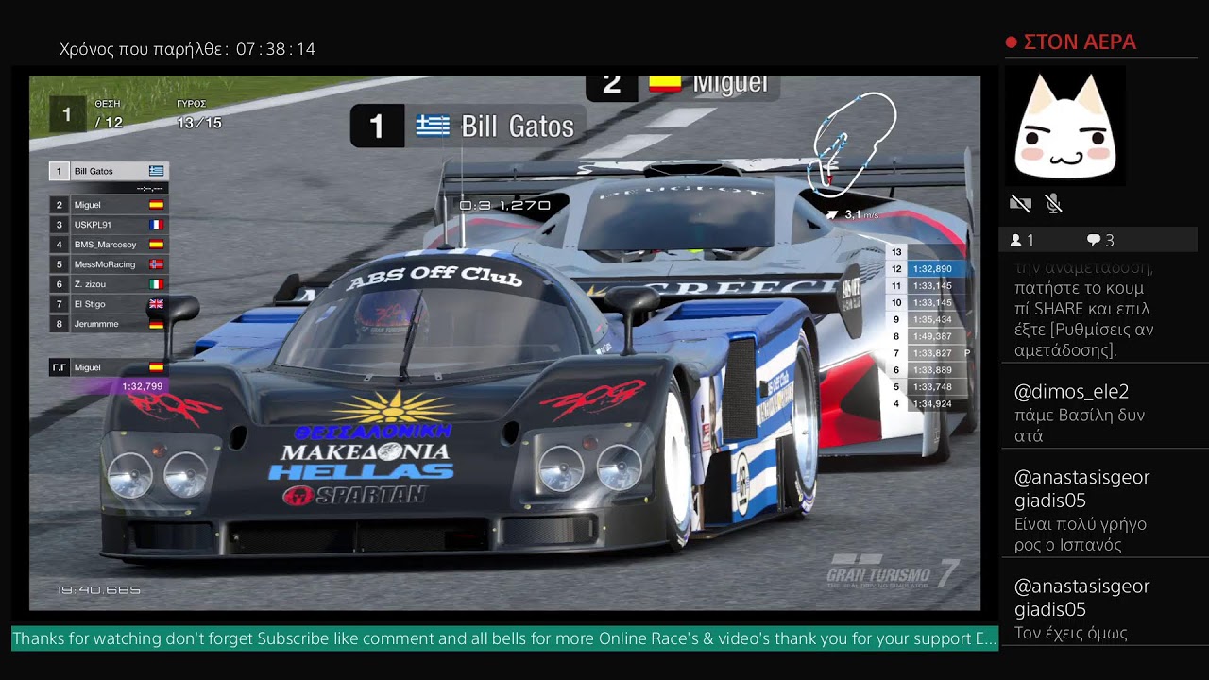The height and width of the screenshot is (680, 1209).
Task: Click the lap 12 time 1:32,890
Action: pyautogui.click(x=932, y=269)
